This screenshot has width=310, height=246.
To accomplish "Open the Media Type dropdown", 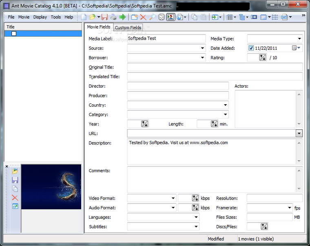I will tap(299, 39).
